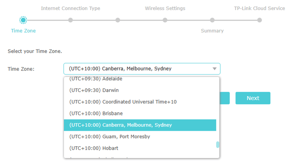The width and height of the screenshot is (289, 163).
Task: Select (UTC+10:00) Hobart option
Action: tap(140, 148)
